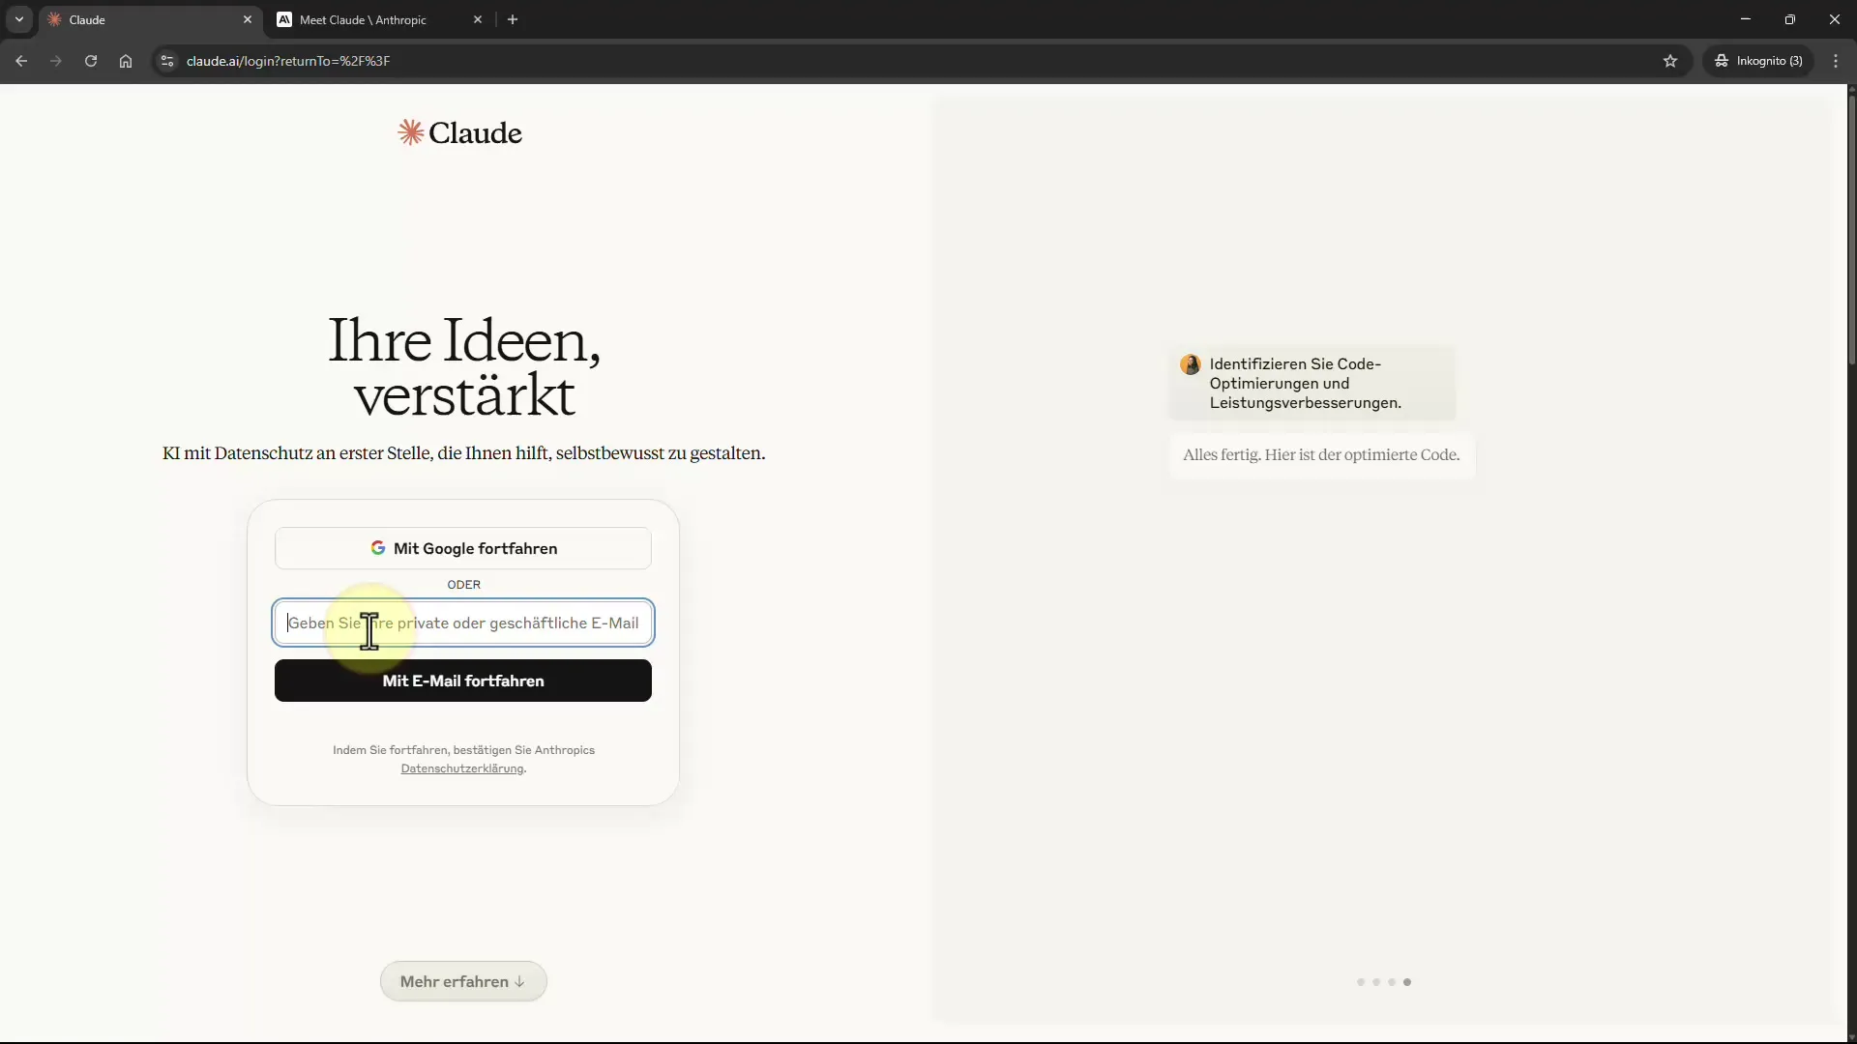This screenshot has height=1044, width=1857.
Task: Focus the email address input field
Action: coord(463,623)
